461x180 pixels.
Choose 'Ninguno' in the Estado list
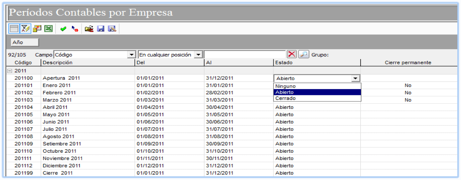point(317,86)
